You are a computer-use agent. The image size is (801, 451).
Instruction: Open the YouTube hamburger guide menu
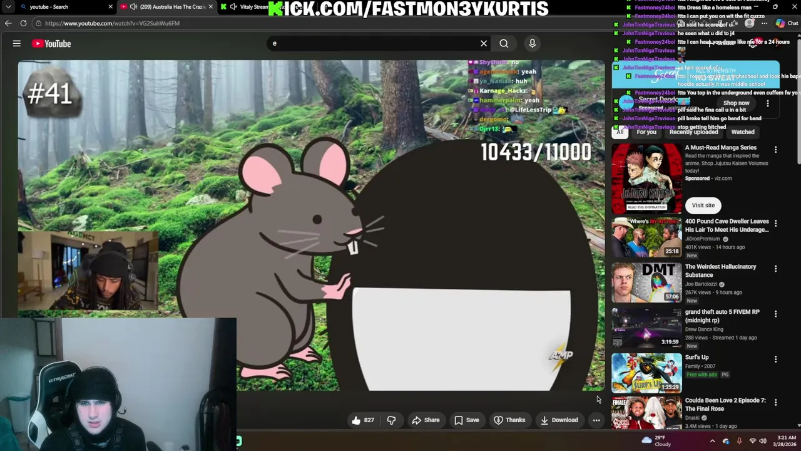tap(17, 43)
